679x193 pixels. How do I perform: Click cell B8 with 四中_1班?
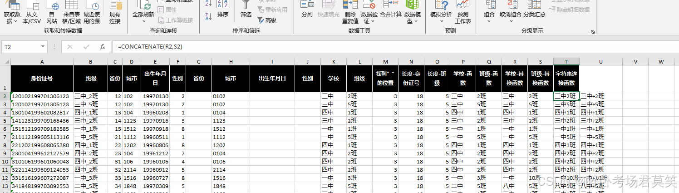pos(90,145)
